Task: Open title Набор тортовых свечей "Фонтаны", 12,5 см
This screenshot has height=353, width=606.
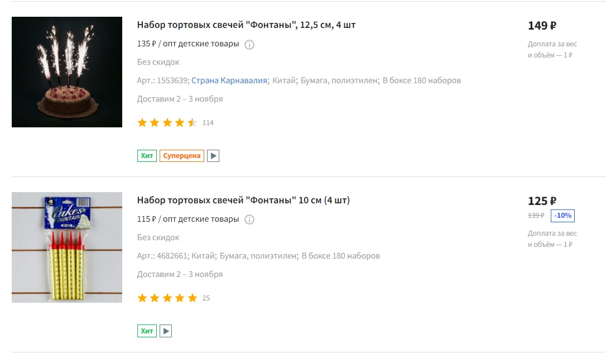Action: coord(246,25)
